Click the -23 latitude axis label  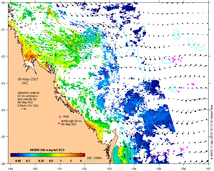[x=3, y=83]
